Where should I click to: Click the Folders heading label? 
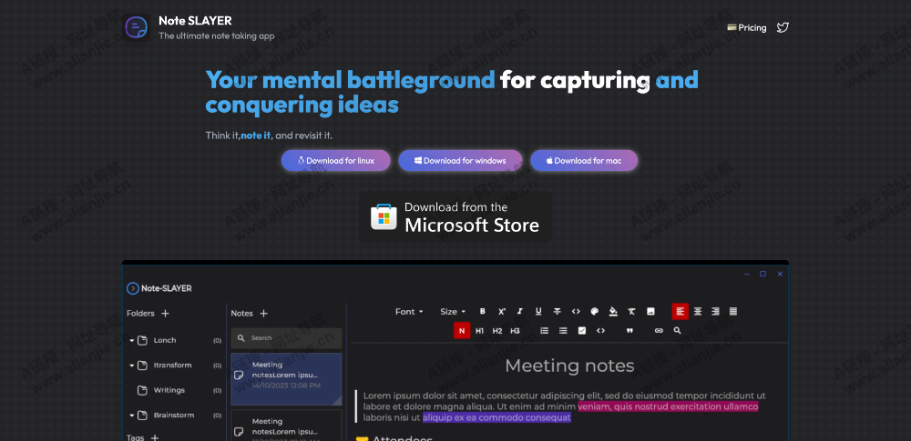coord(140,314)
